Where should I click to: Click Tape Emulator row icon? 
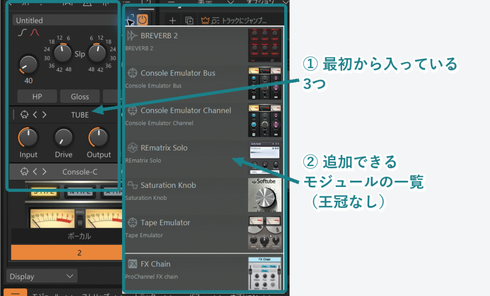coord(133,223)
